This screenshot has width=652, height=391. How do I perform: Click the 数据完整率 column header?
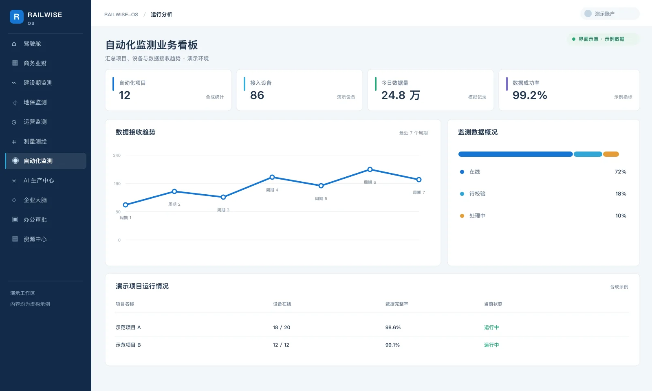click(397, 304)
